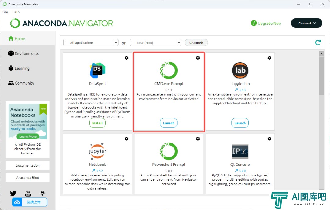Click the CMD.exe Prompt green ring logo
Screen dimensions: 330x210
click(x=169, y=70)
